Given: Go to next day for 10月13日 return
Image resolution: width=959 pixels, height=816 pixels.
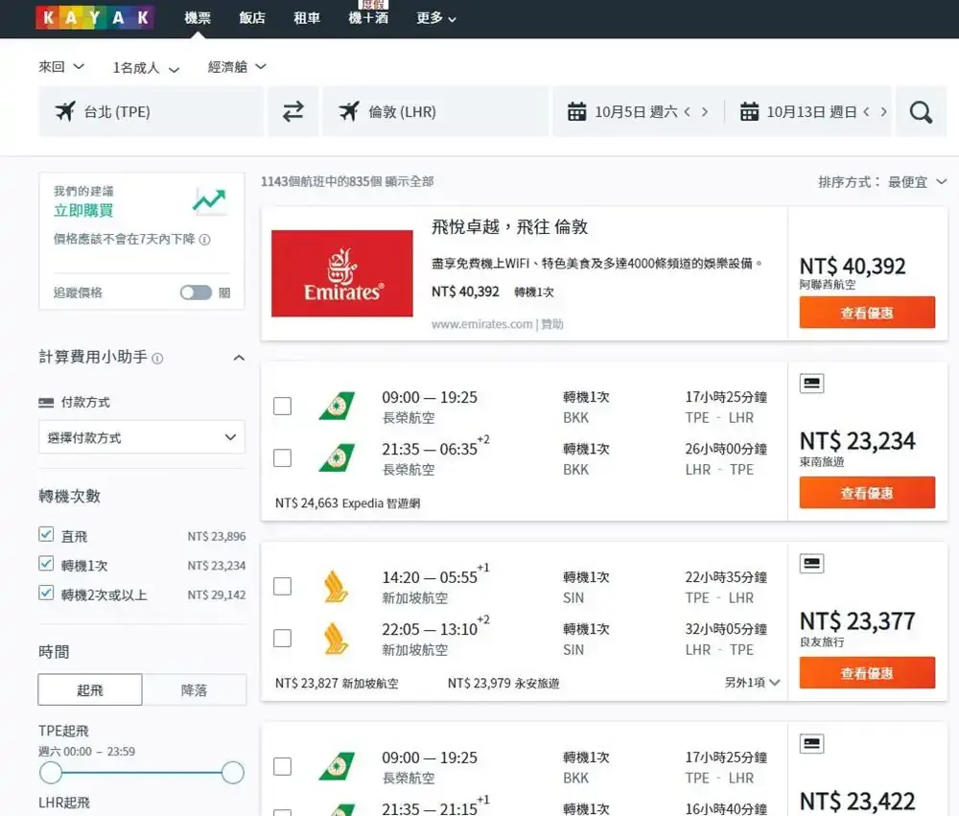Looking at the screenshot, I should [883, 112].
